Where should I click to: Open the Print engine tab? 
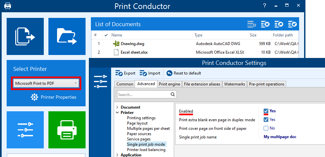pyautogui.click(x=169, y=84)
